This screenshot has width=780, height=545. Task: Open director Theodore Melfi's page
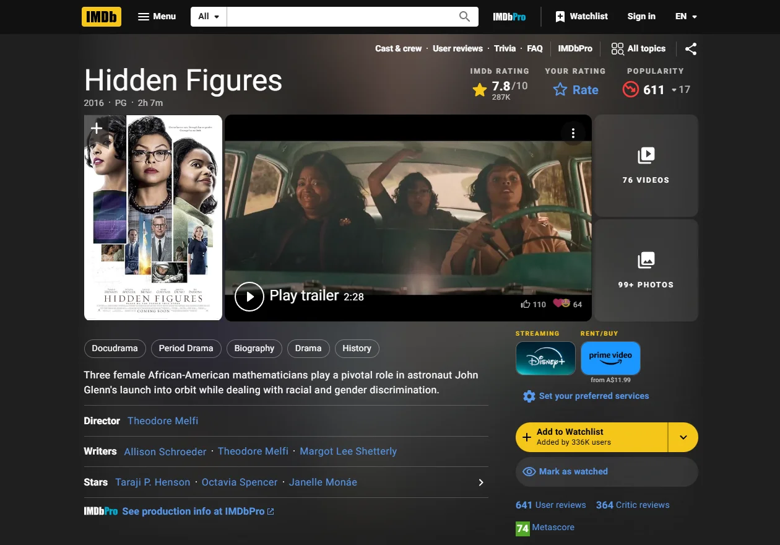(x=162, y=421)
